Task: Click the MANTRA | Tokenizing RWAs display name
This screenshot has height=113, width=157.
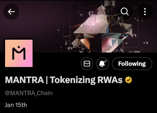Action: (64, 80)
